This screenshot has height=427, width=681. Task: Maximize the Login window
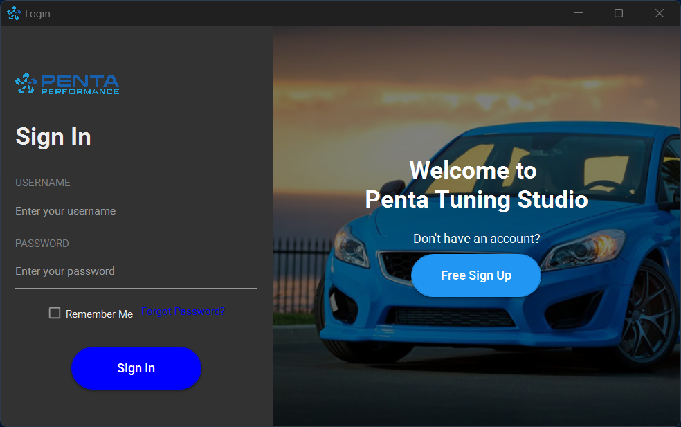(x=618, y=12)
